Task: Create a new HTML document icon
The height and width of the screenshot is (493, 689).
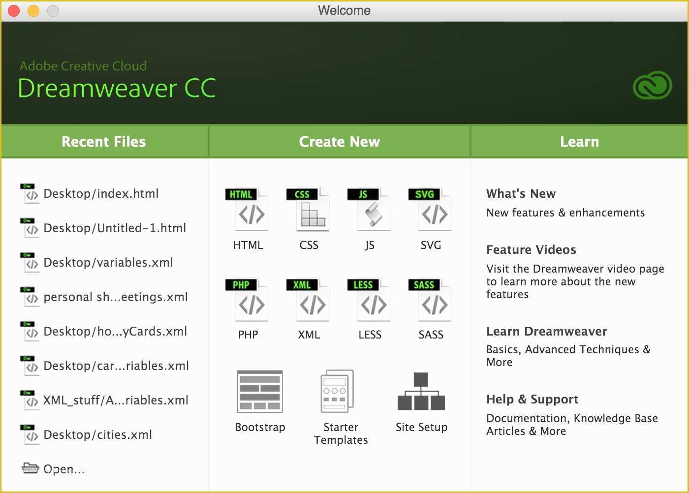Action: pyautogui.click(x=248, y=209)
